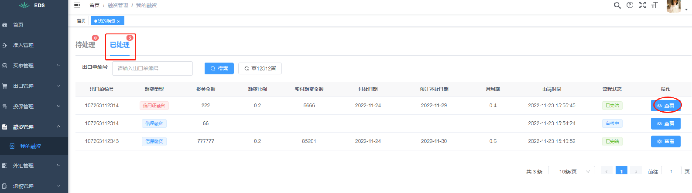Go to next page arrow in pagination
The height and width of the screenshot is (193, 692).
pos(636,172)
